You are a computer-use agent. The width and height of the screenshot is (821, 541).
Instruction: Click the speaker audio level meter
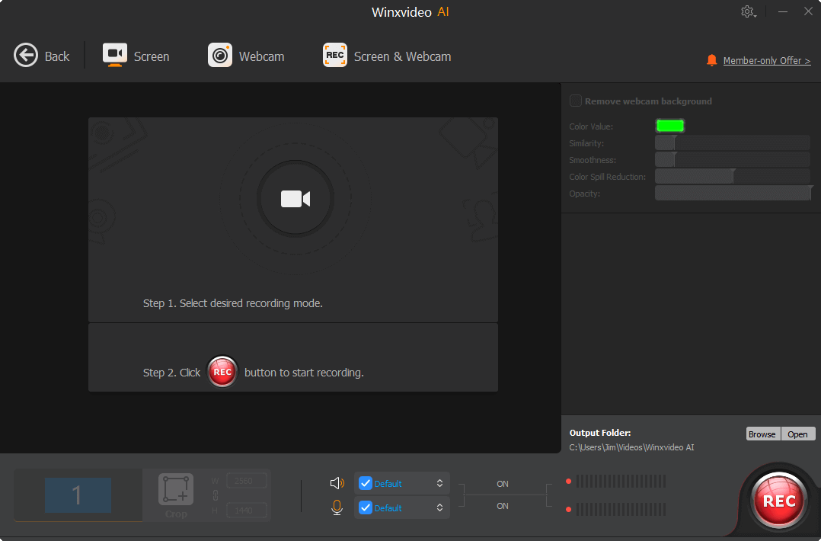click(x=621, y=481)
